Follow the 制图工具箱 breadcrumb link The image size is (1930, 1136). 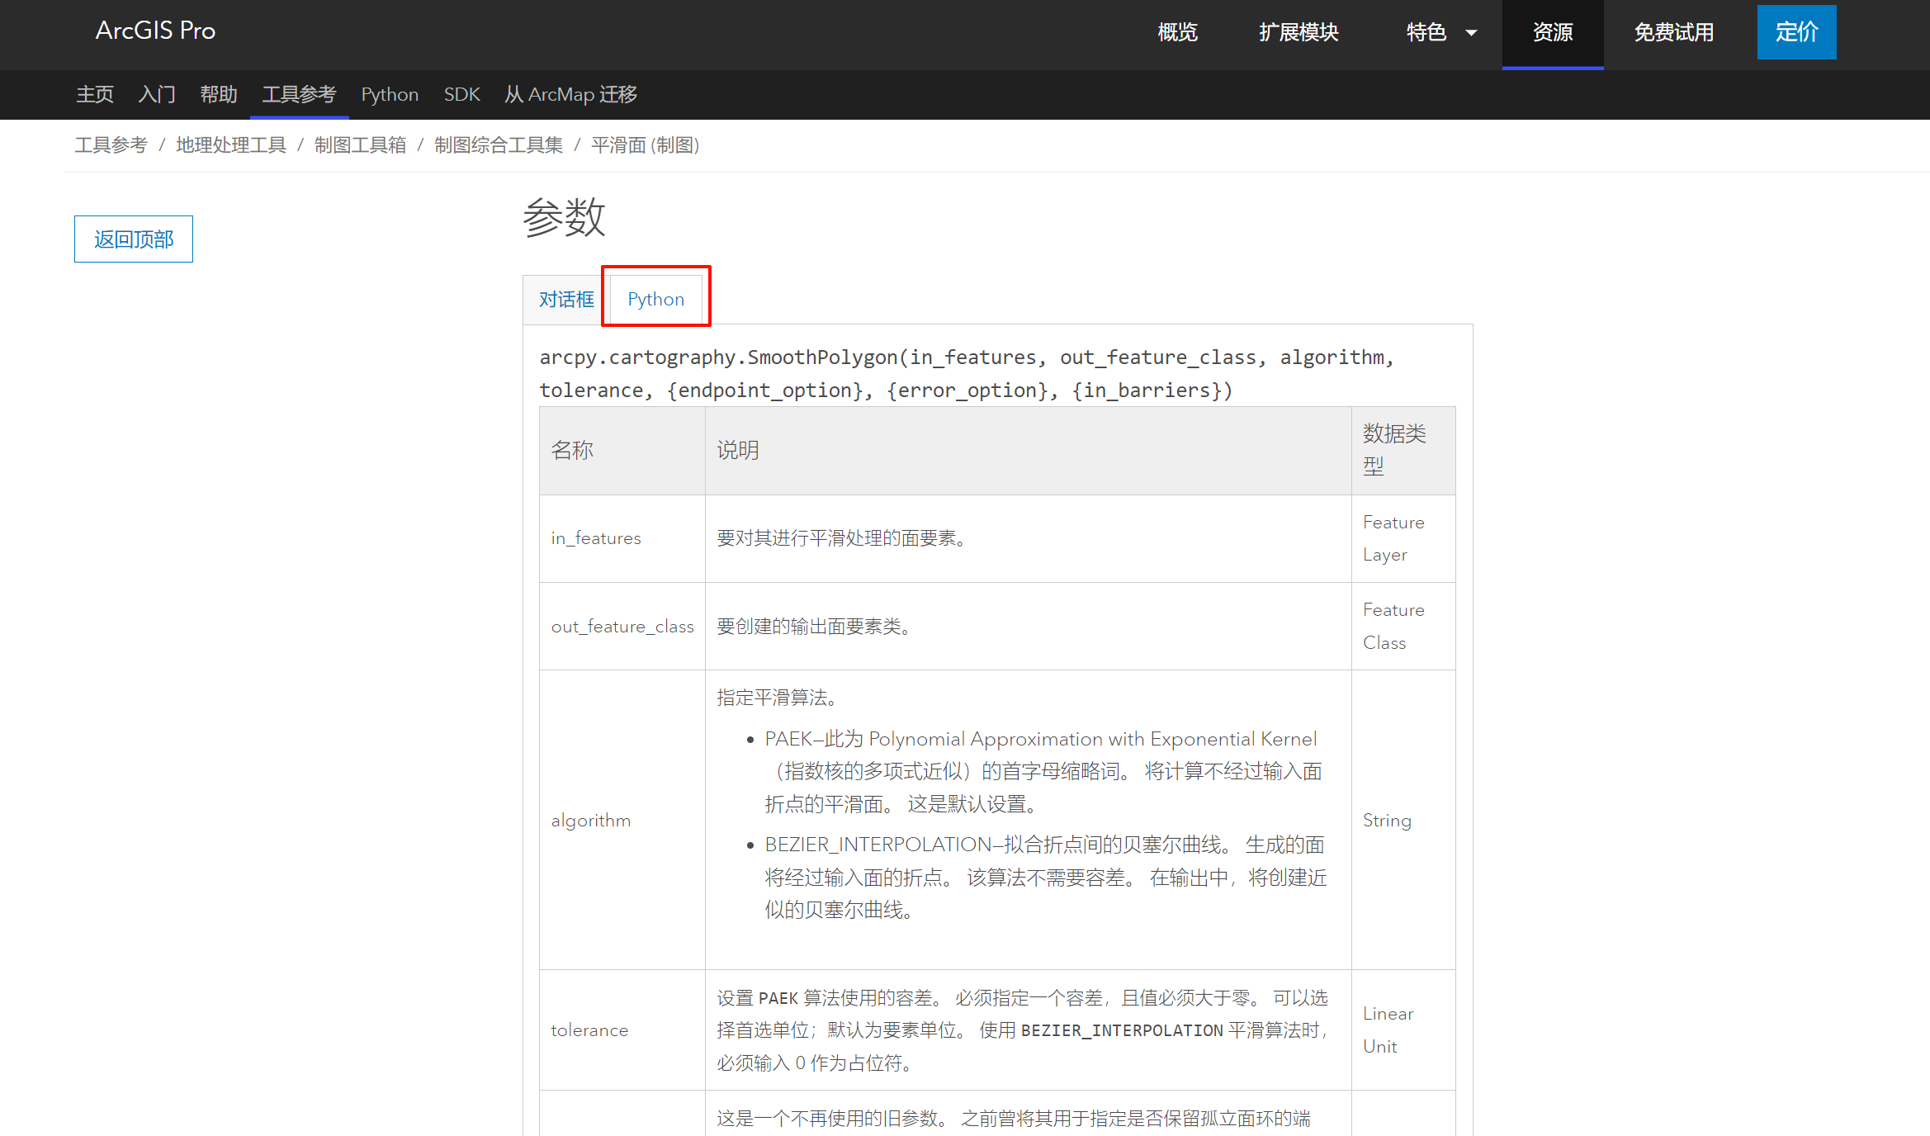coord(360,145)
